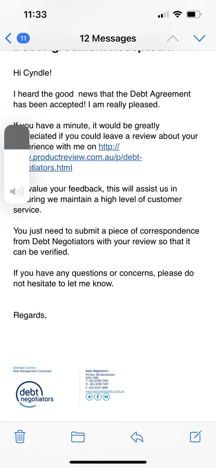
Task: Tap the battery indicator in status bar
Action: point(194,14)
